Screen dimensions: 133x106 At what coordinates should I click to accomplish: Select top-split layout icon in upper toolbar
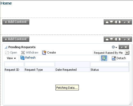tap(107, 22)
